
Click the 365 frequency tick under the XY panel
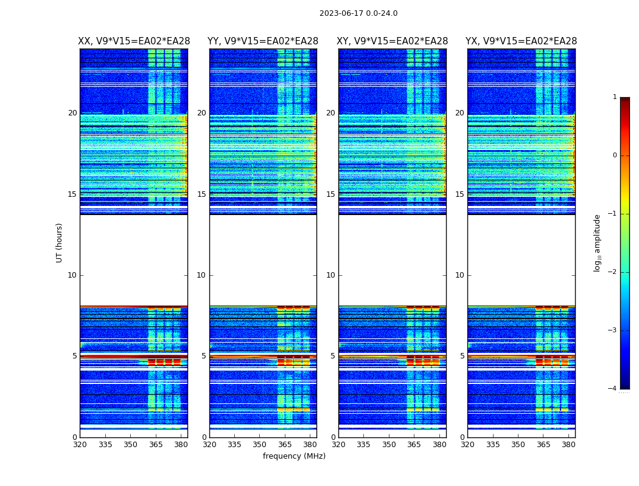(x=414, y=445)
